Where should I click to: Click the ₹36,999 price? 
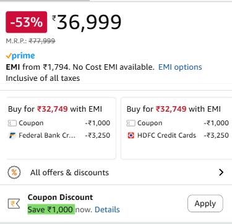point(87,22)
